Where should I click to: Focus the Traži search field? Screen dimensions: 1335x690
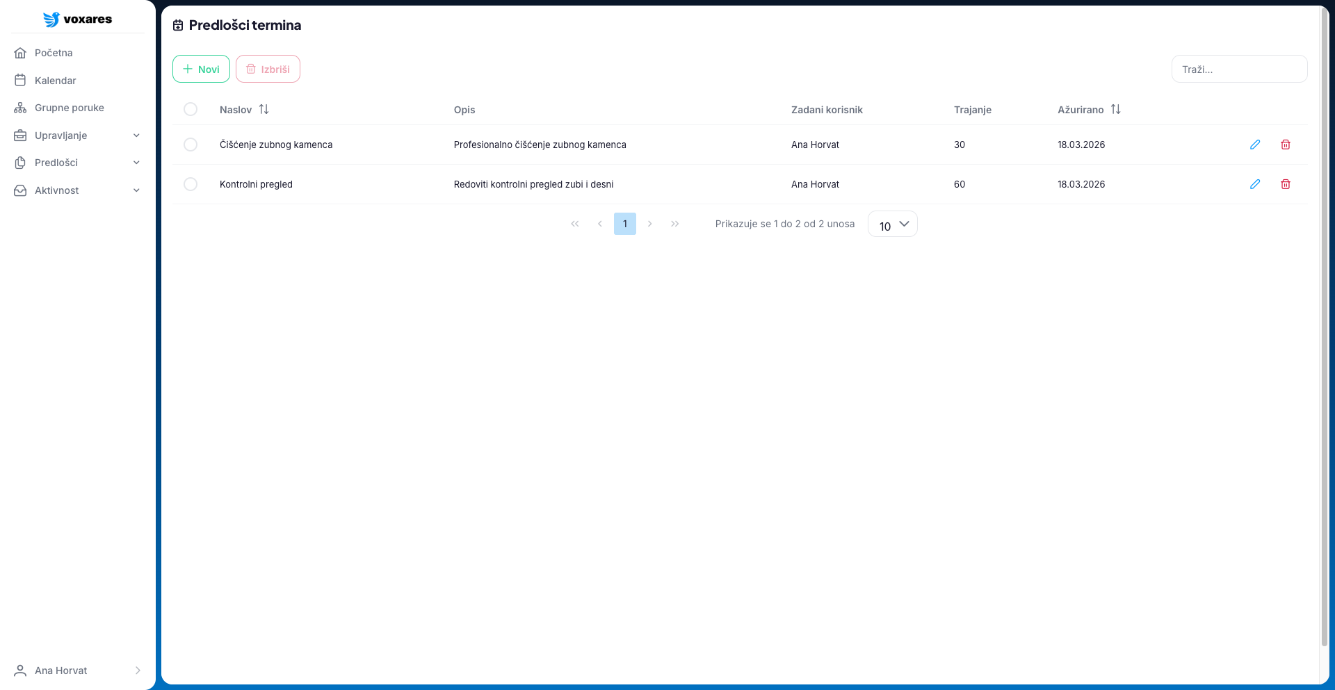[1238, 69]
